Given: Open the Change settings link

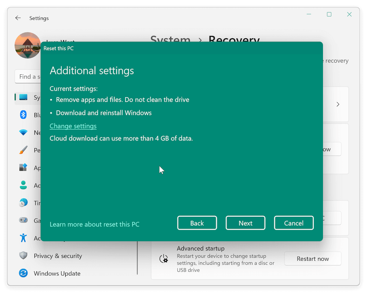Looking at the screenshot, I should (73, 126).
